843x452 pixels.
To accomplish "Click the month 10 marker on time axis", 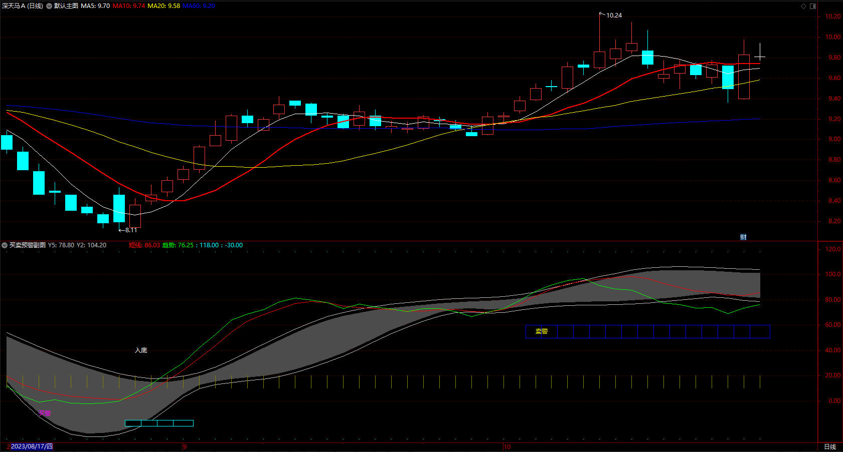I will point(508,447).
